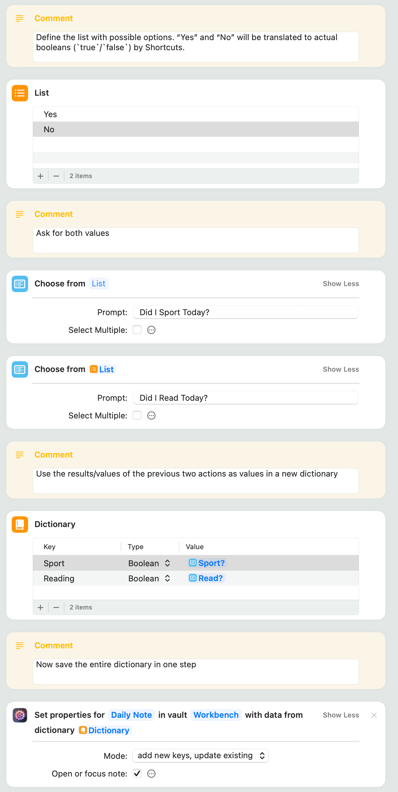Add a new dictionary row with plus

[40, 608]
